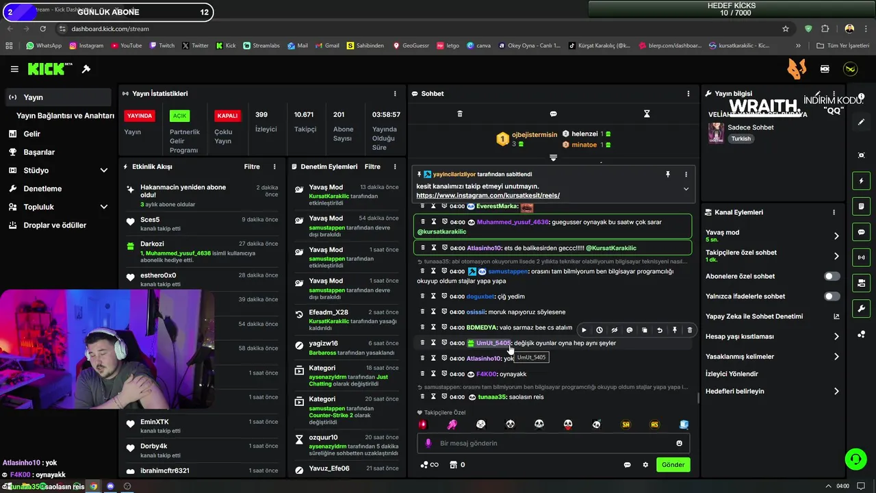Click the chat bubble icon beside settings gear

pos(627,465)
